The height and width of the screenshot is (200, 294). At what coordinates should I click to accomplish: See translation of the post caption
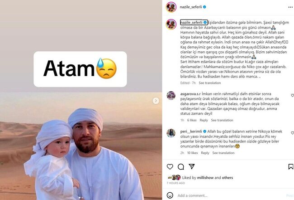tap(209, 83)
